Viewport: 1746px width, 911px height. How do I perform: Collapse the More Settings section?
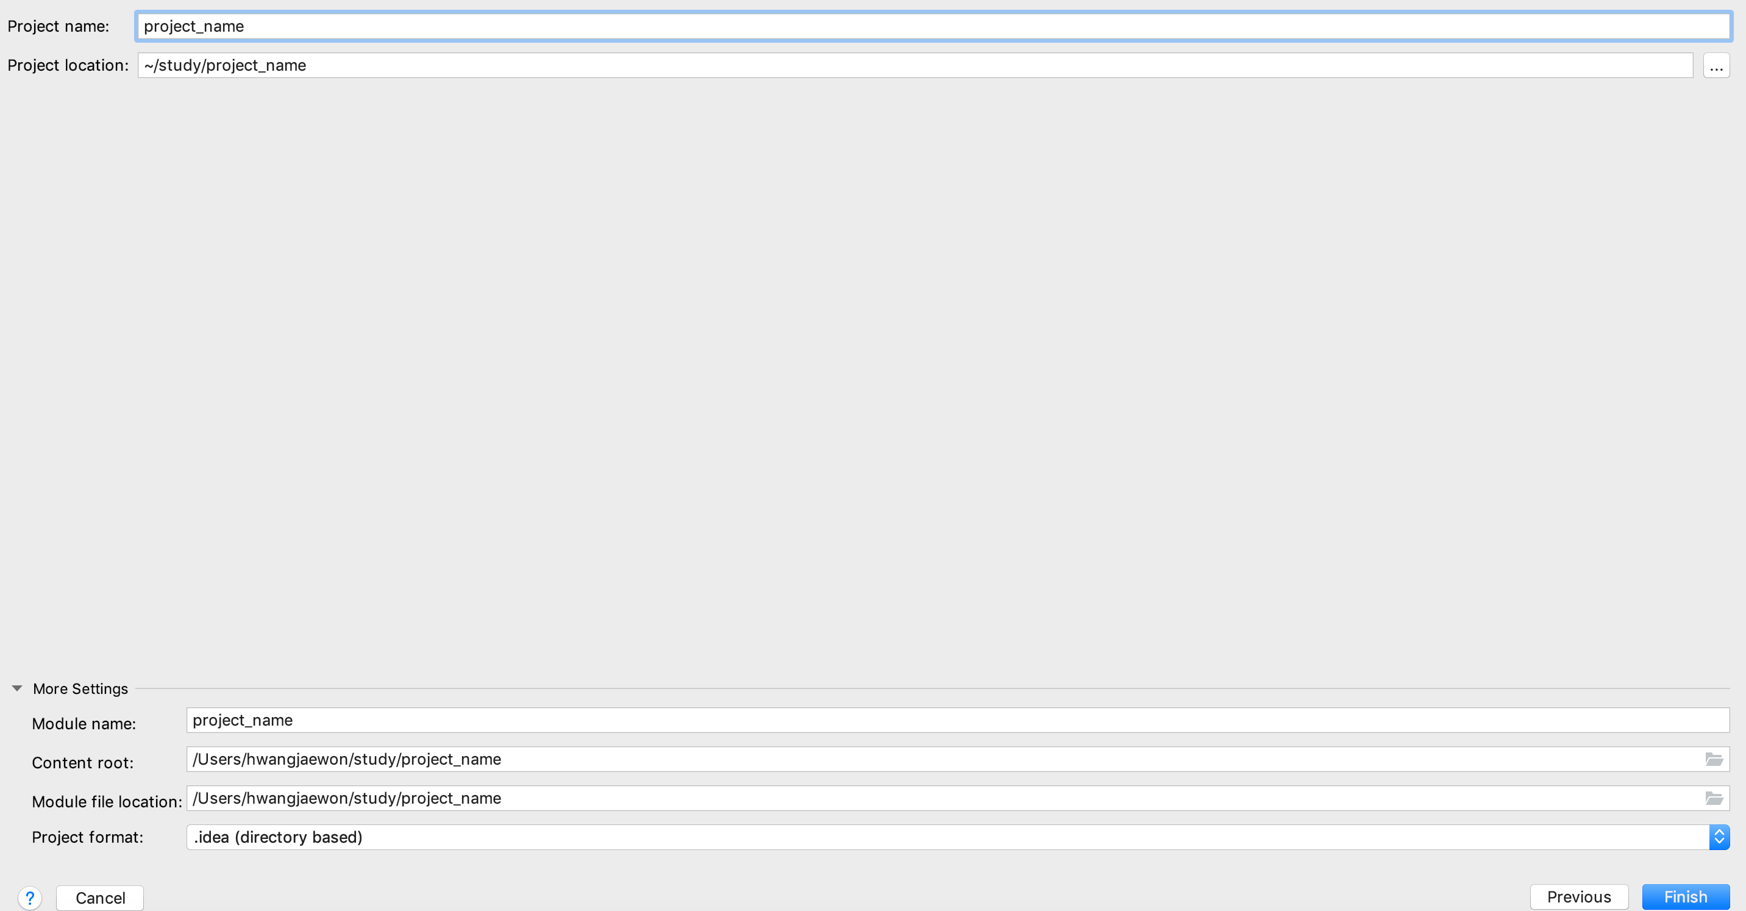pyautogui.click(x=17, y=688)
